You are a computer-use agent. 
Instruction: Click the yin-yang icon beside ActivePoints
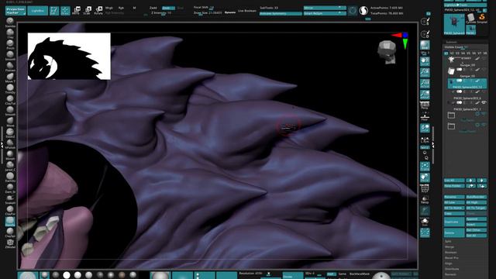363,10
